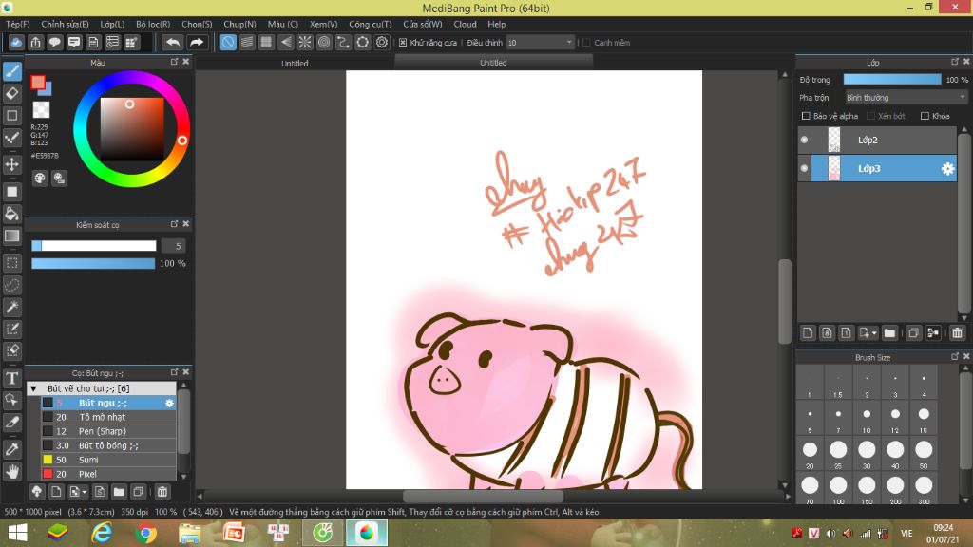Hide the Lớp3 layer

[x=804, y=169]
